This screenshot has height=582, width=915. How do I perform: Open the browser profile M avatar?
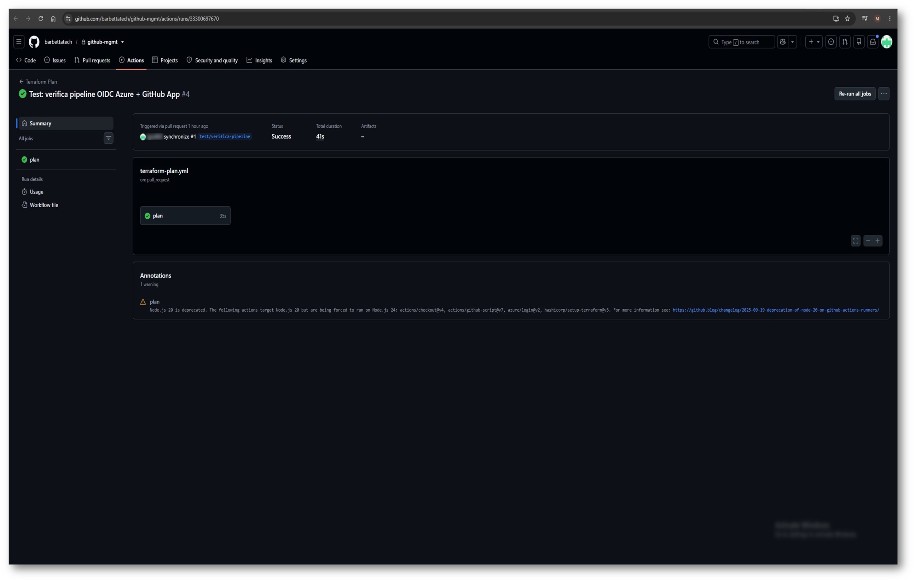point(877,19)
